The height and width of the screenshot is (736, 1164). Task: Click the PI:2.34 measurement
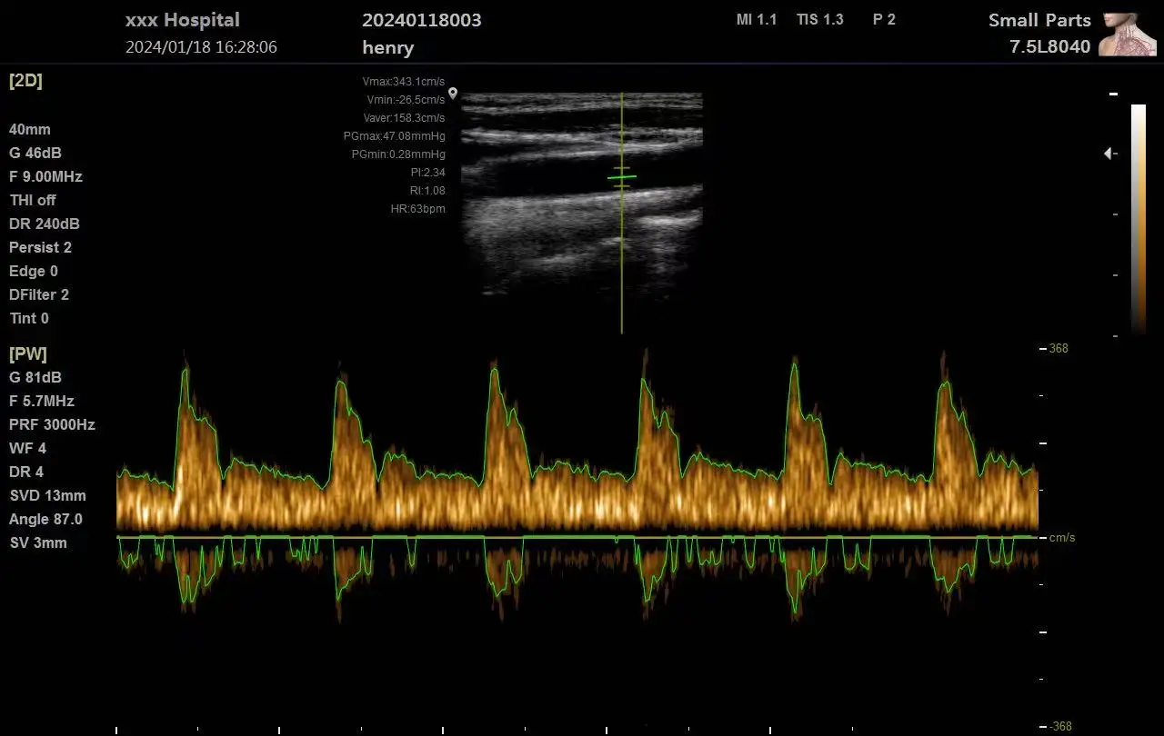click(x=428, y=173)
